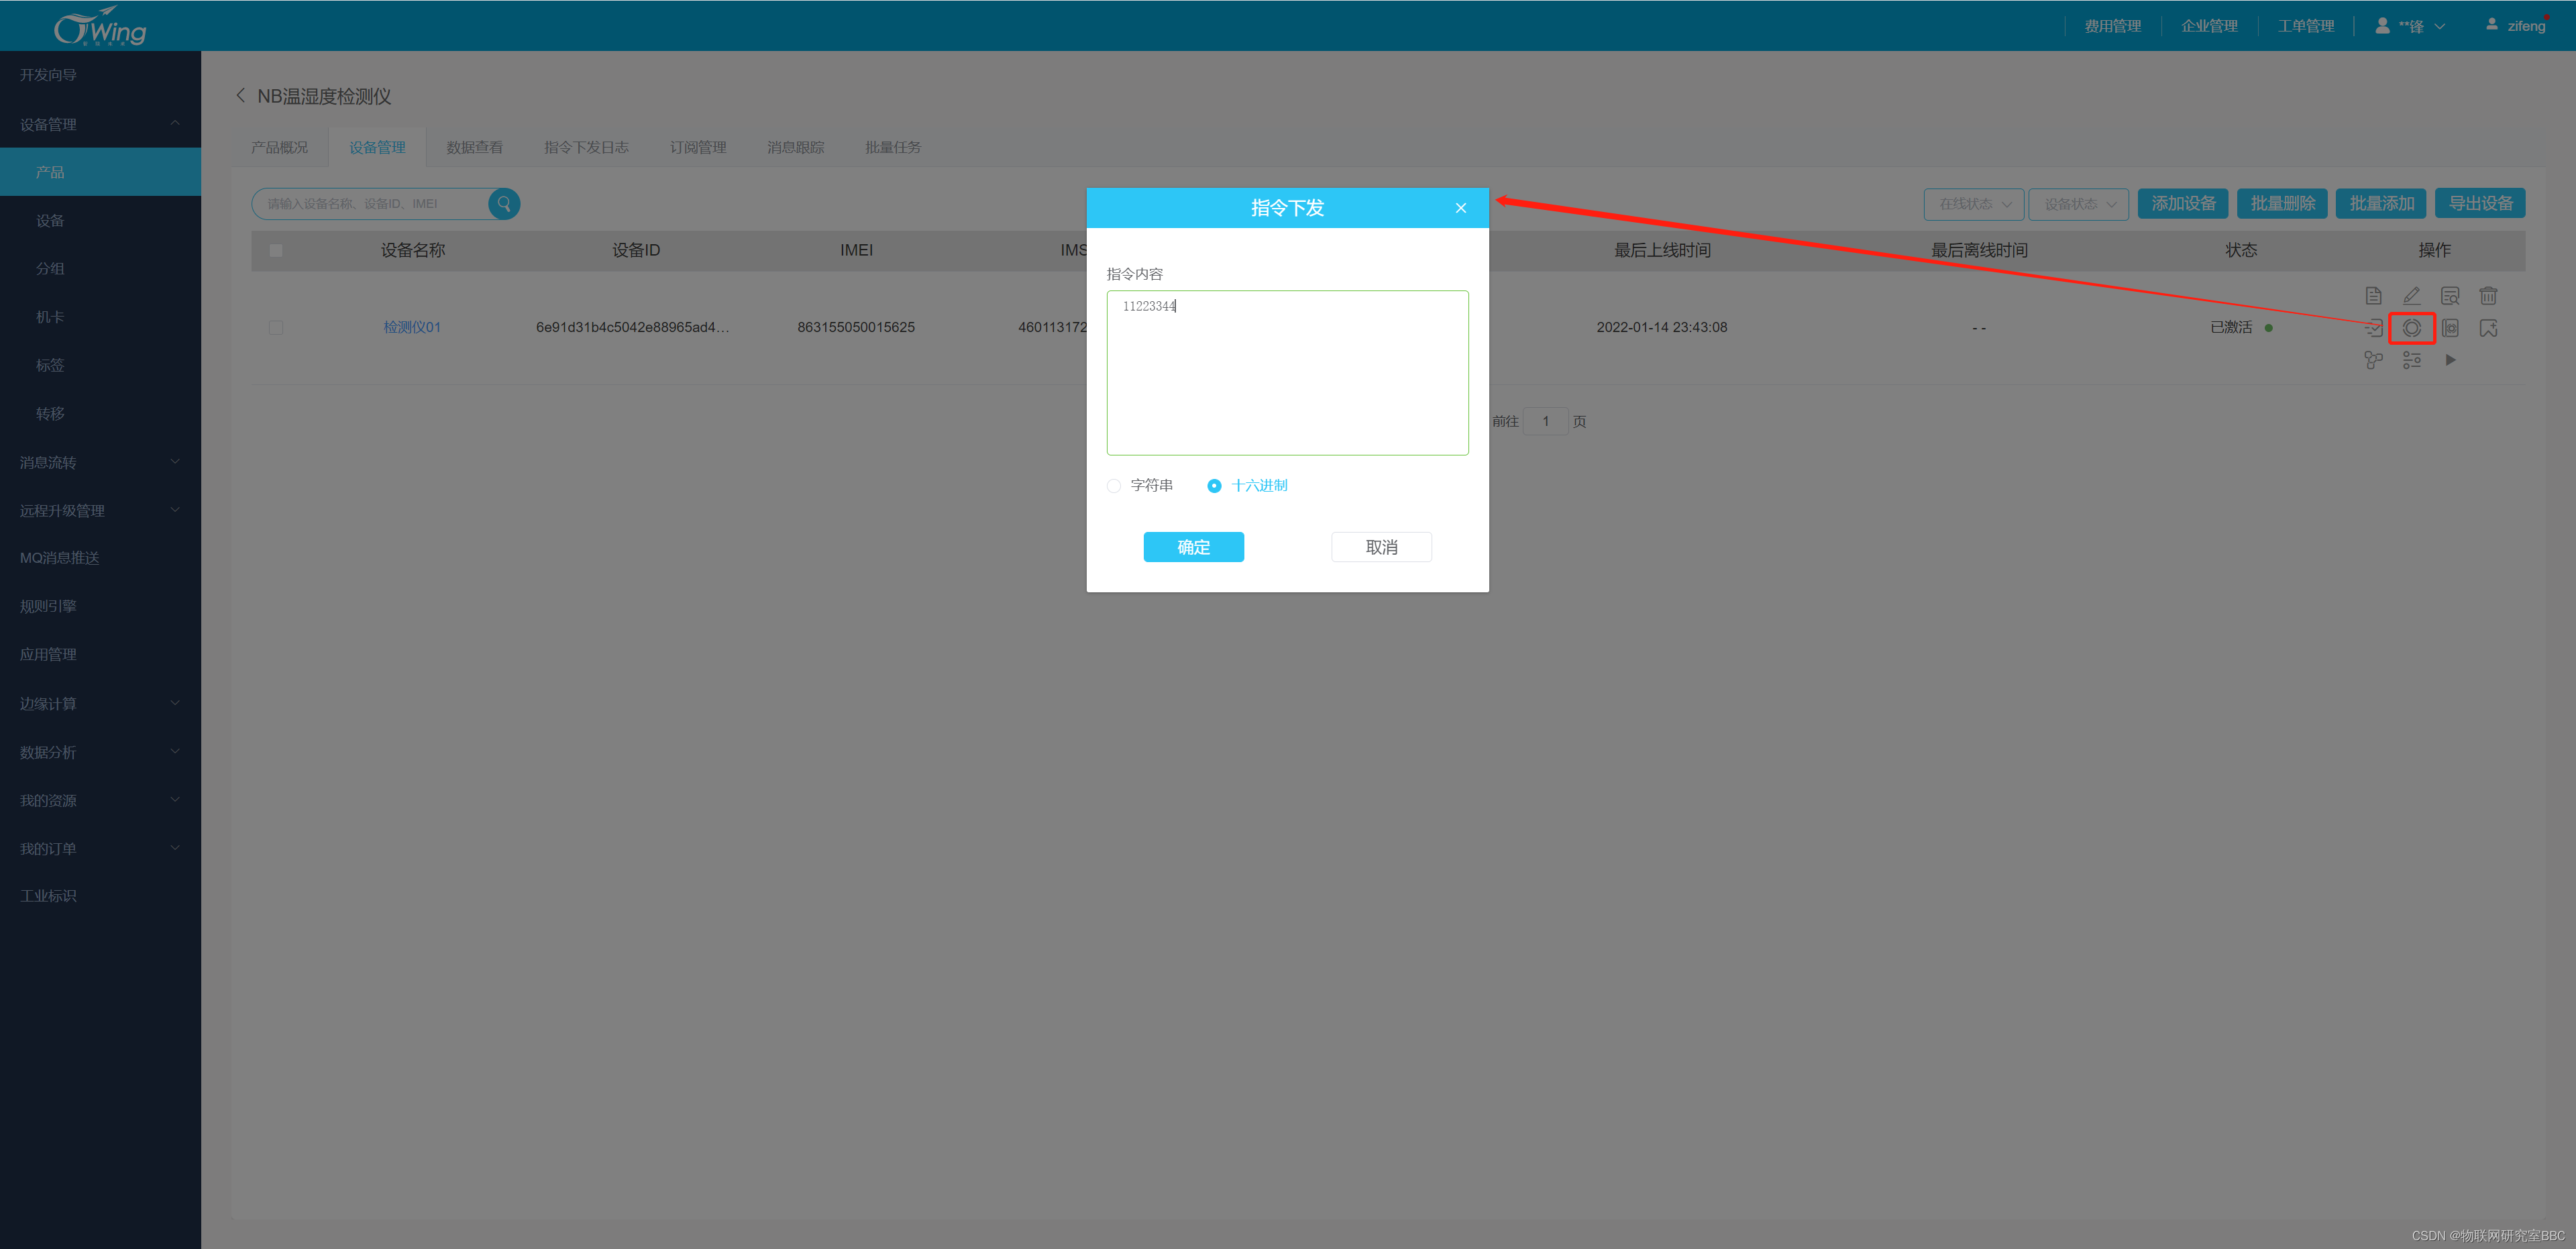The height and width of the screenshot is (1249, 2576).
Task: Open the 消息跟踪 tab
Action: click(795, 148)
